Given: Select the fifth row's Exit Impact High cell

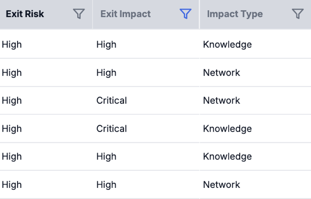Looking at the screenshot, I should click(106, 156).
